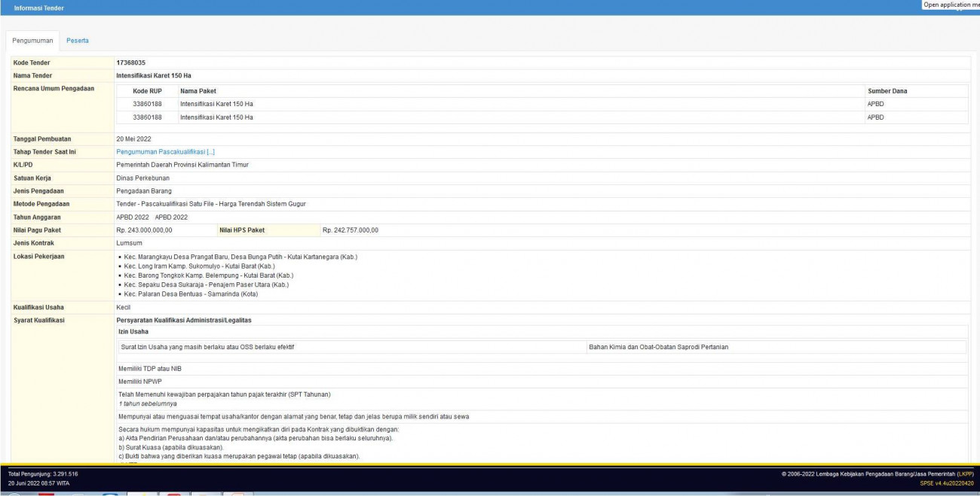Click the Izin Usaha section heading

tap(133, 331)
